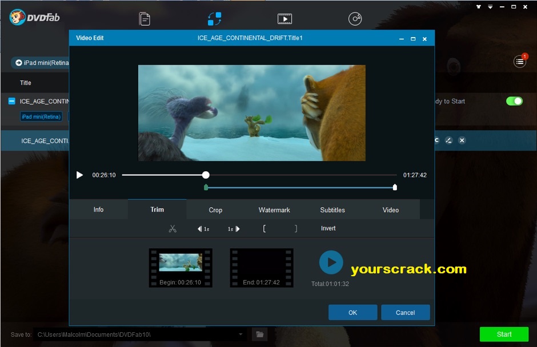Click the playback position slider knob
This screenshot has width=537, height=347.
point(206,175)
